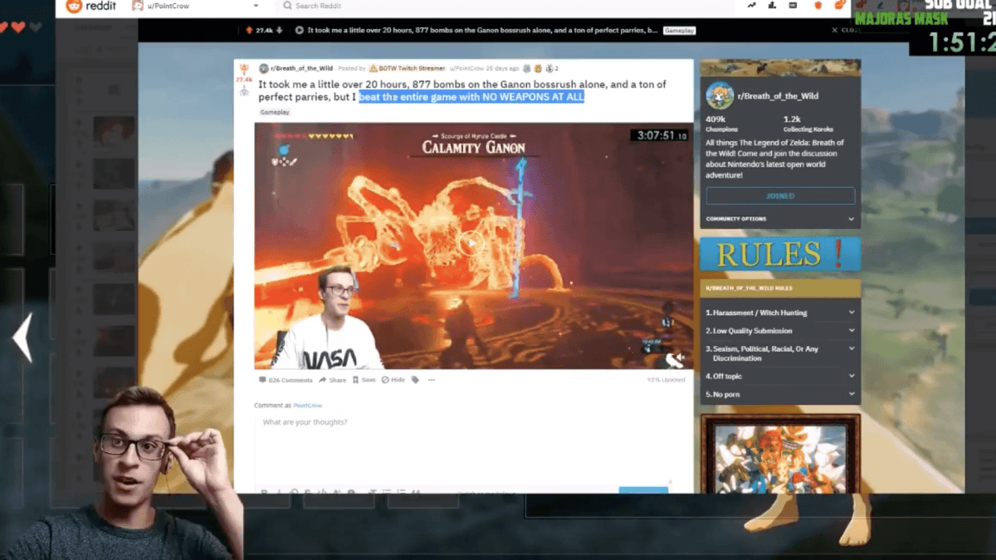Play the Calamity Ganon video
Image resolution: width=996 pixels, height=560 pixels.
click(x=471, y=243)
